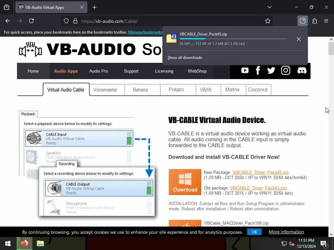The width and height of the screenshot is (334, 250).
Task: Open the Licensing menu
Action: 164,71
